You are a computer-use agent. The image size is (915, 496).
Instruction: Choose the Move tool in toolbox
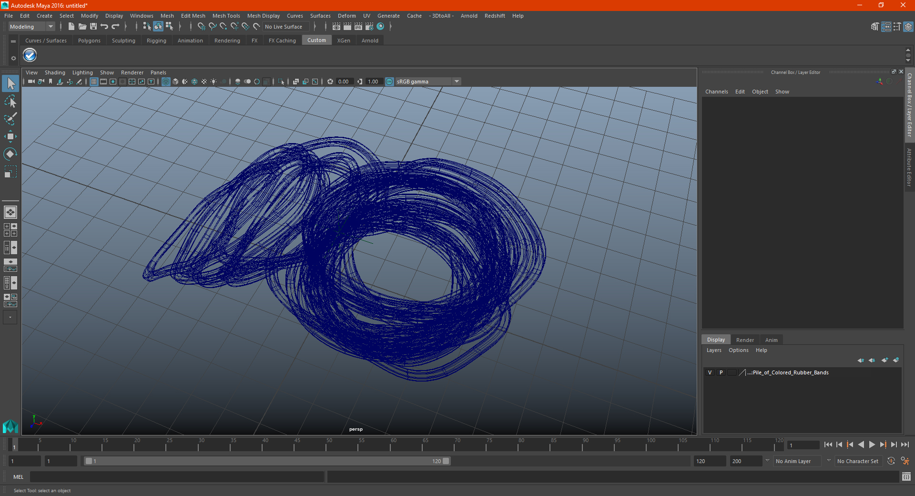point(10,136)
